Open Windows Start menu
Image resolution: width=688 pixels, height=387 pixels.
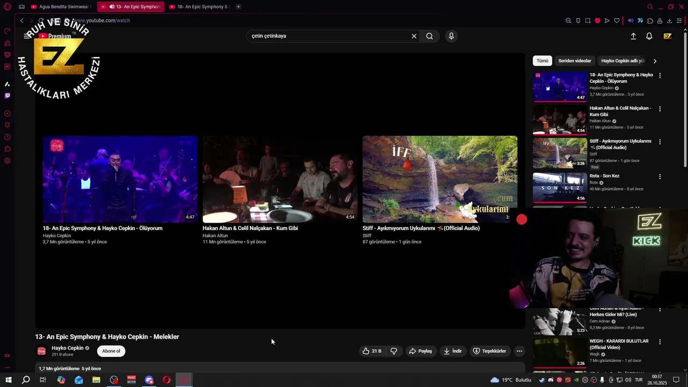pos(8,380)
